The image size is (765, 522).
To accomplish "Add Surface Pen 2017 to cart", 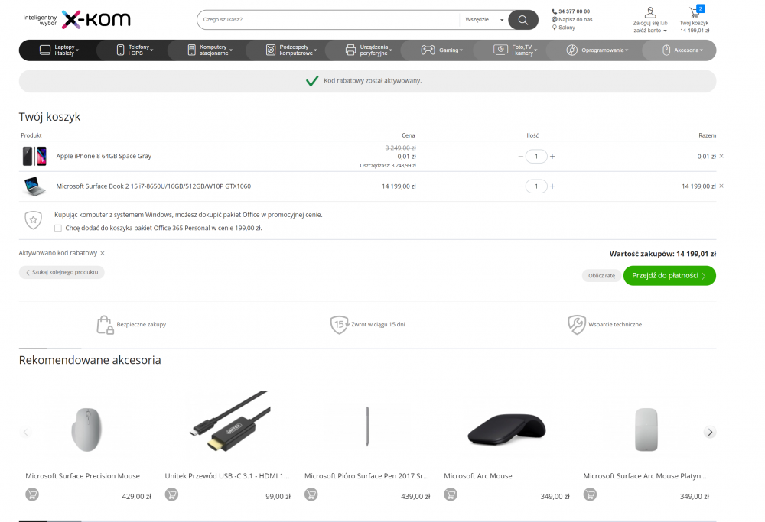I will click(x=311, y=494).
